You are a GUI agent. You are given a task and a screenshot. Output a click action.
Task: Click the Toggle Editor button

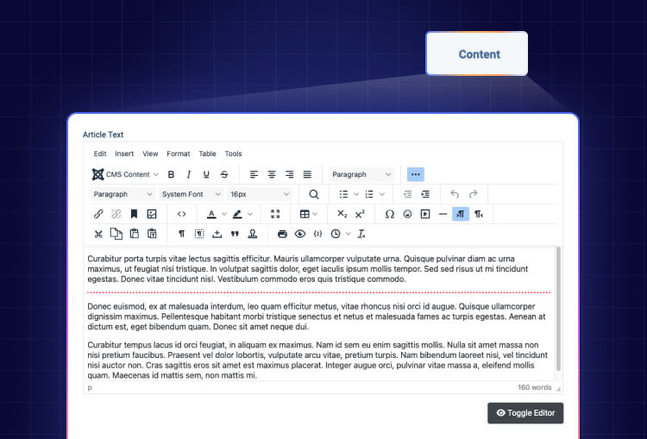tap(525, 413)
